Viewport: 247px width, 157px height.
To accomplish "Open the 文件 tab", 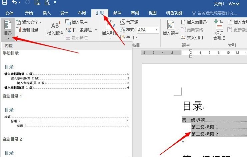I will [x=9, y=13].
